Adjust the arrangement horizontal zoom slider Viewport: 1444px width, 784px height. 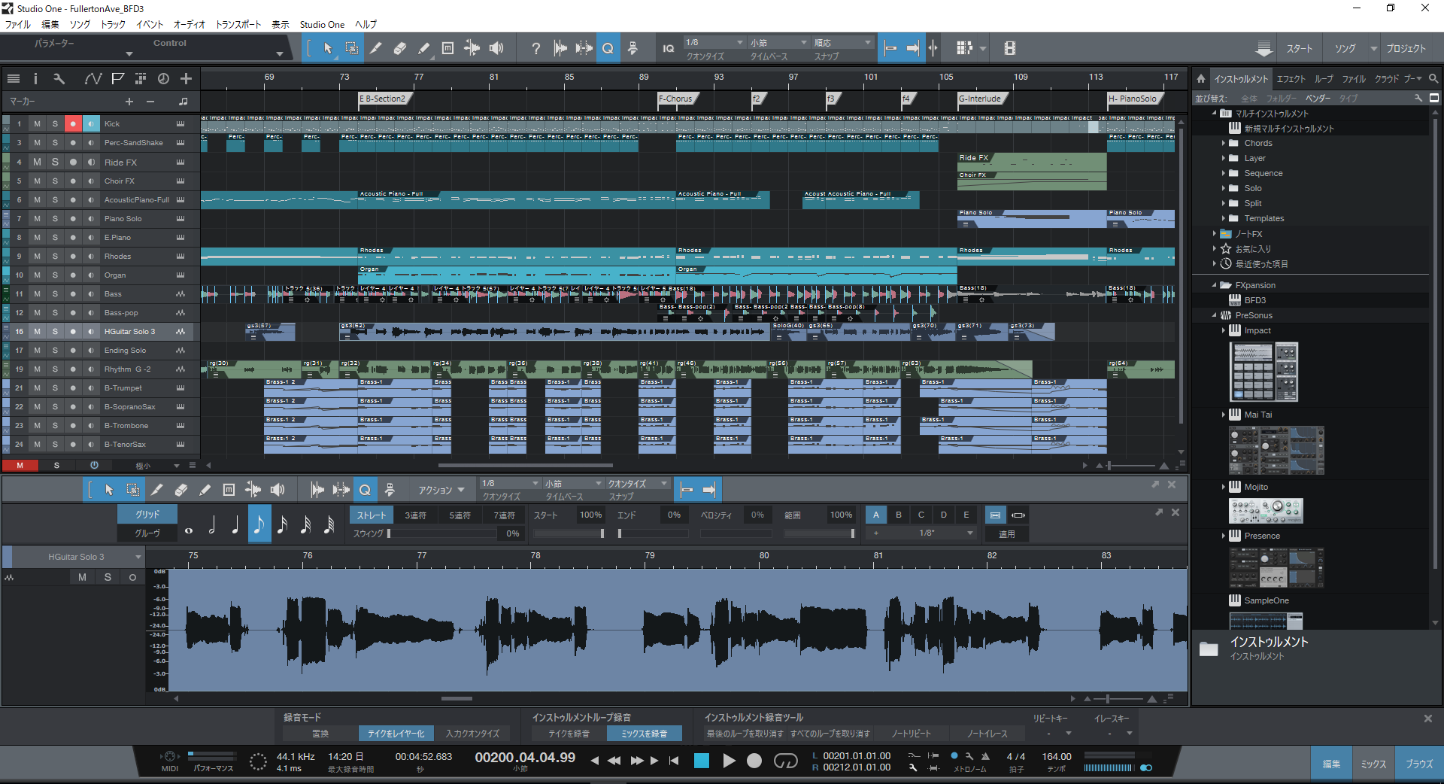tap(1132, 466)
